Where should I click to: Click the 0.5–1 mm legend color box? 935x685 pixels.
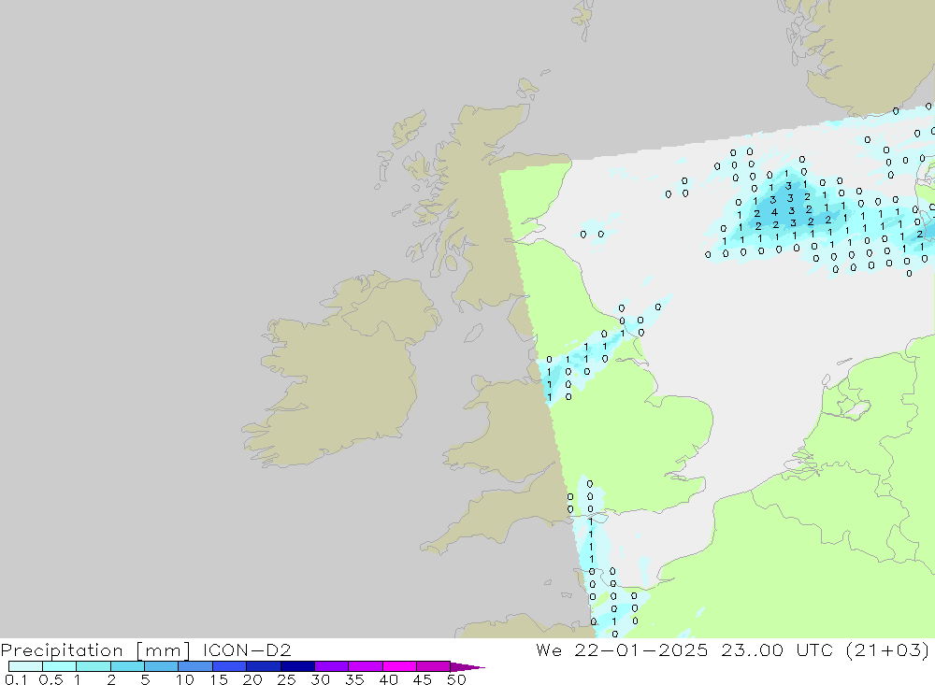60,666
